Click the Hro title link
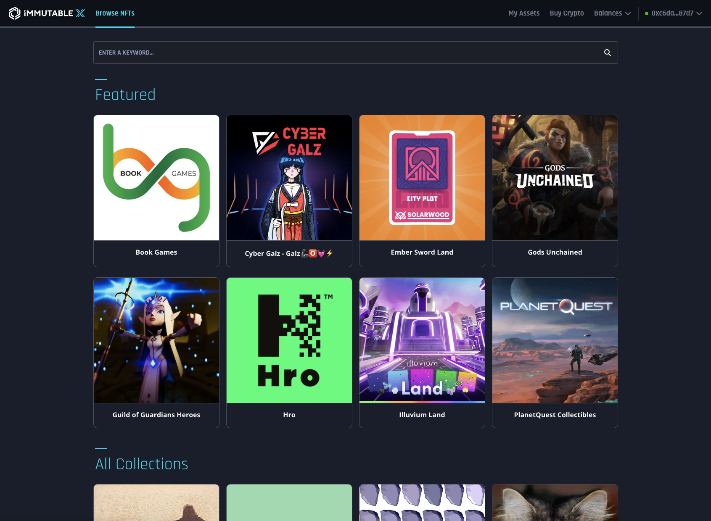Viewport: 711px width, 521px height. click(289, 415)
